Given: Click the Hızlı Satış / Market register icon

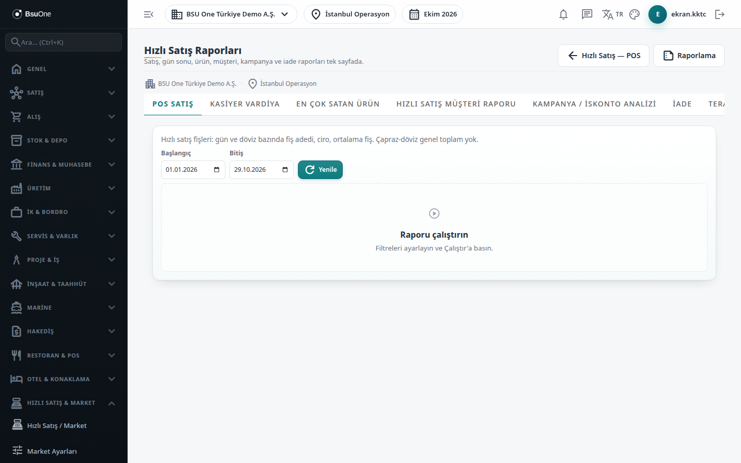Looking at the screenshot, I should coord(17,425).
